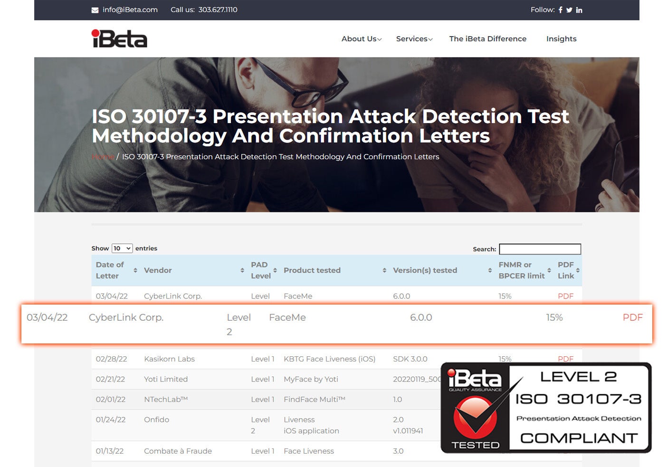Image resolution: width=668 pixels, height=467 pixels.
Task: Click the Home breadcrumb link
Action: coord(102,157)
